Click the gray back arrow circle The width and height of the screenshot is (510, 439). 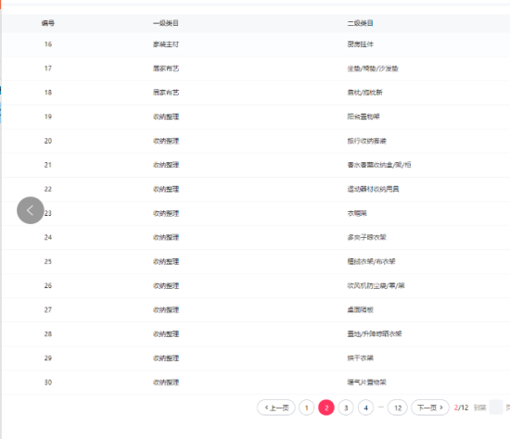[x=31, y=210]
